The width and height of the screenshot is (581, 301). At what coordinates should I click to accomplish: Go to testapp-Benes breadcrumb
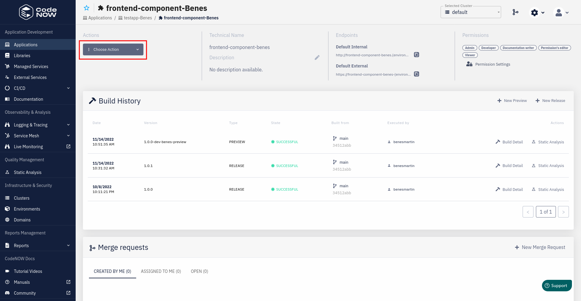tap(135, 18)
